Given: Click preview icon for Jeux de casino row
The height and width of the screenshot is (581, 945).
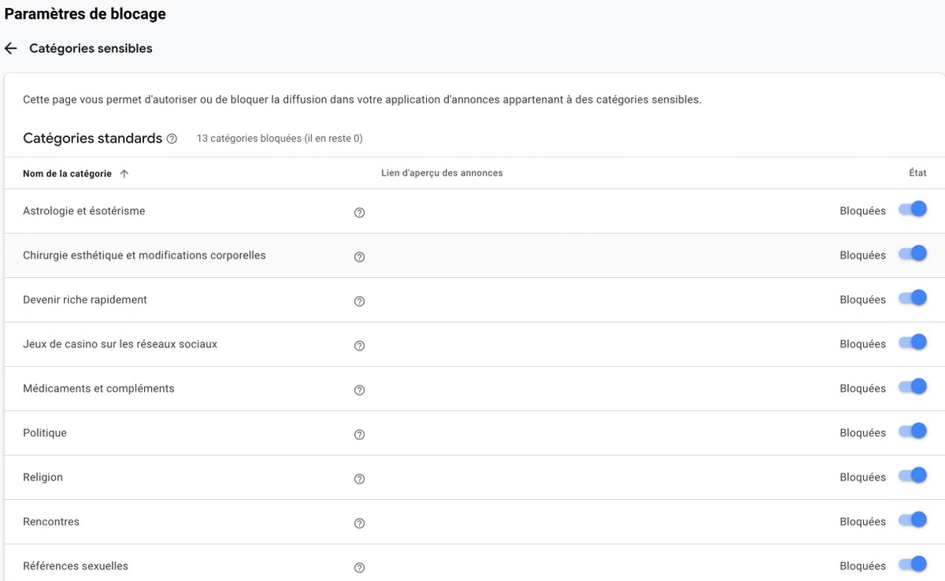Looking at the screenshot, I should [359, 345].
